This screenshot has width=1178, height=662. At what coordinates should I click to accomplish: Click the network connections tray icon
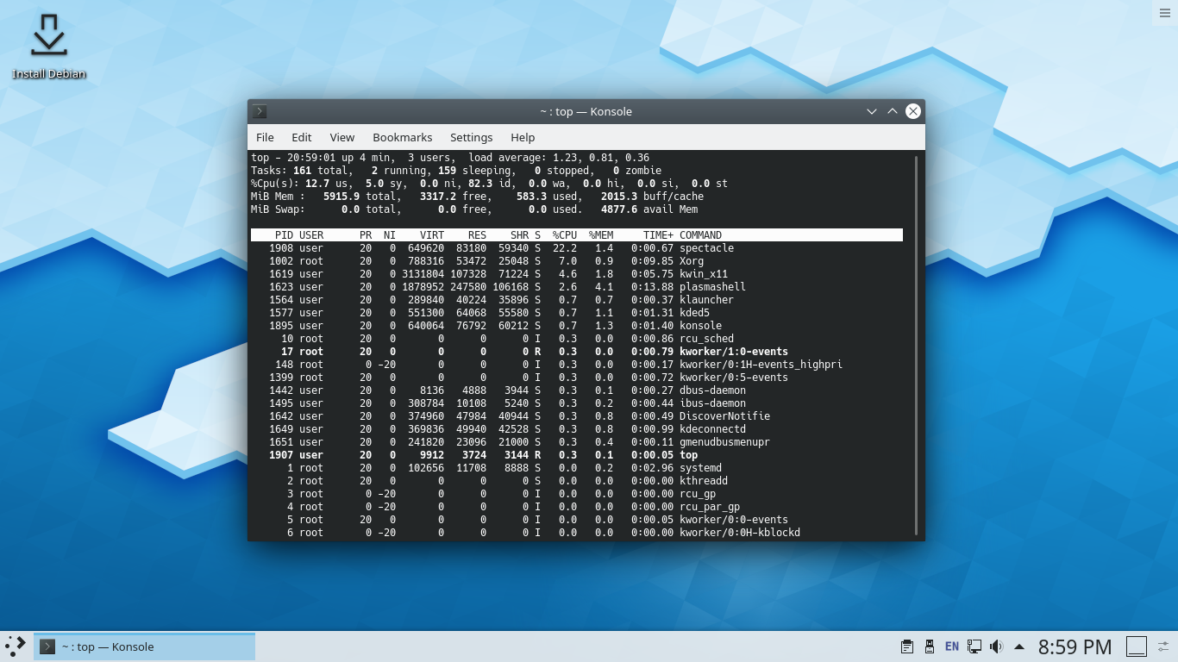974,646
